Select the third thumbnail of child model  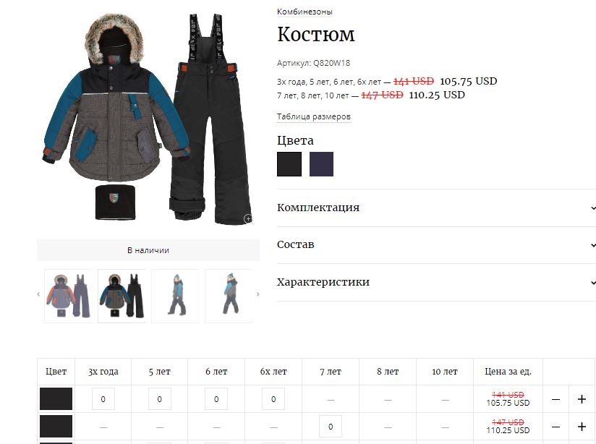175,296
